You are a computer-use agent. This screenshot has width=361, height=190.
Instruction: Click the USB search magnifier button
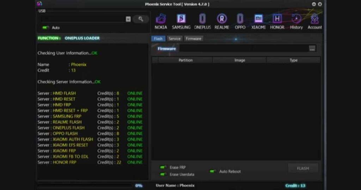pos(141,19)
